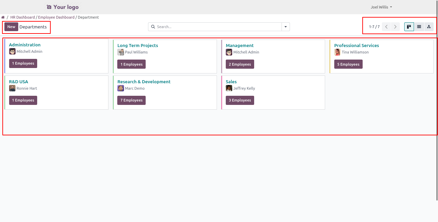View 5 Employees in Professional Services
Screen dimensions: 438x222
point(348,64)
